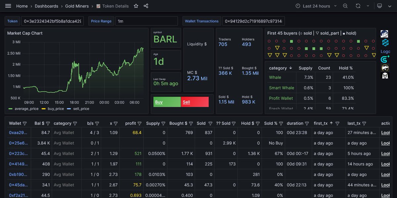Filter the Hold $ column

click(x=257, y=123)
